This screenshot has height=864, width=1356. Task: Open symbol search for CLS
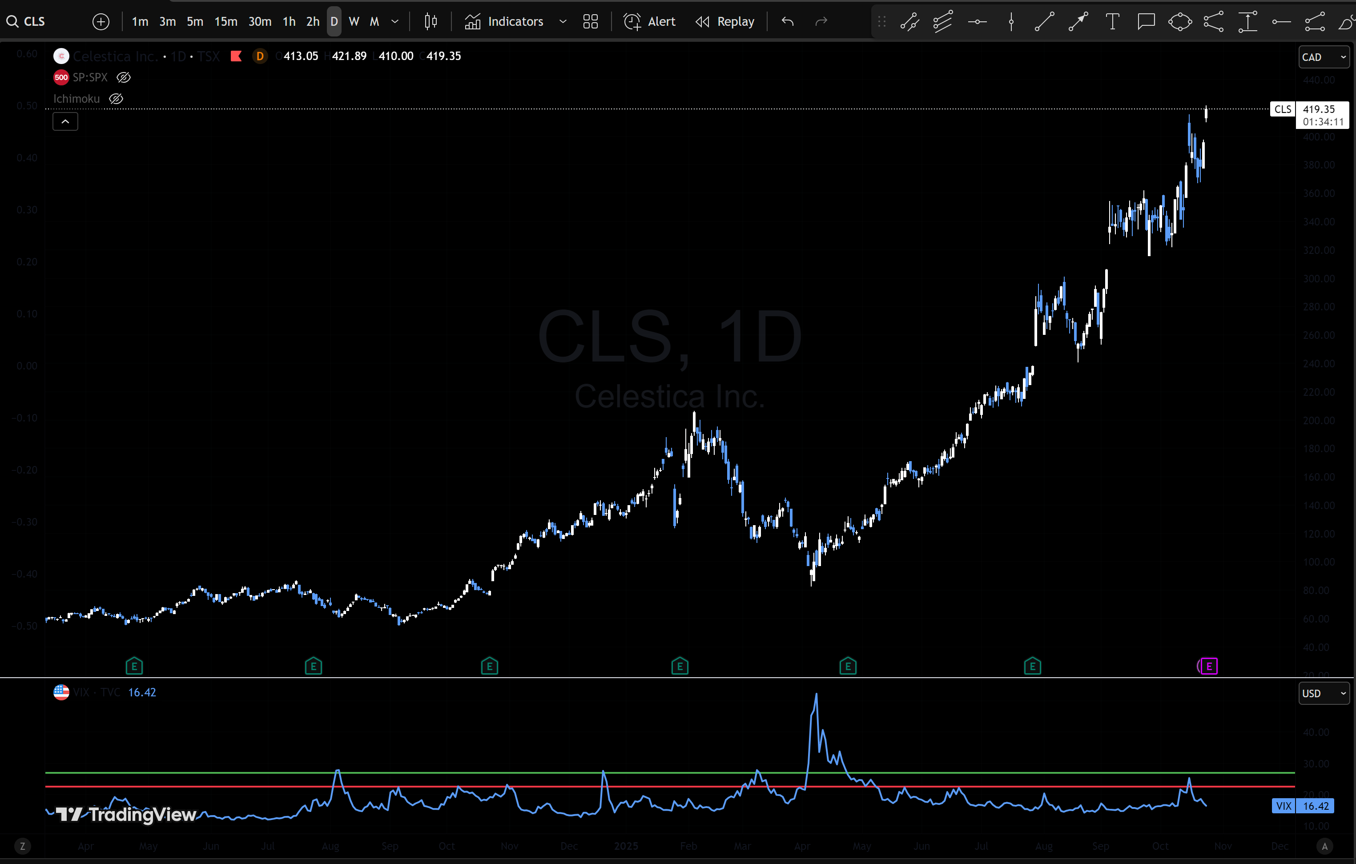coord(26,21)
